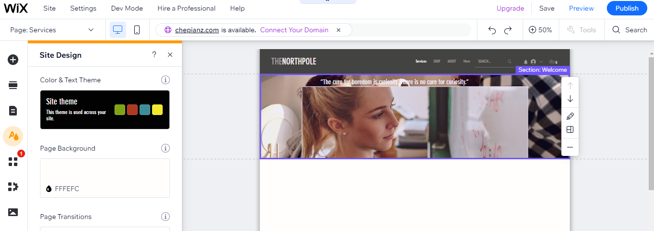The image size is (654, 231).
Task: Expand the member login chevron in header
Action: point(541,62)
